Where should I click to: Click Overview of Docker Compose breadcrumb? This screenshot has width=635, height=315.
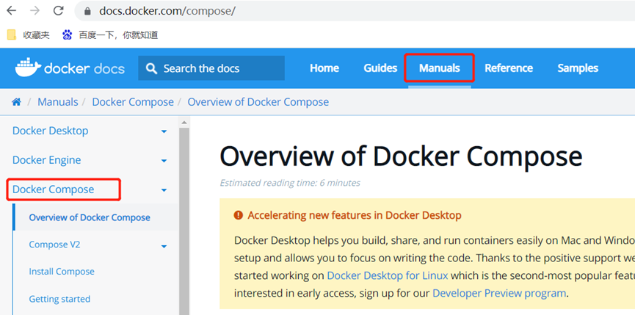[x=258, y=102]
